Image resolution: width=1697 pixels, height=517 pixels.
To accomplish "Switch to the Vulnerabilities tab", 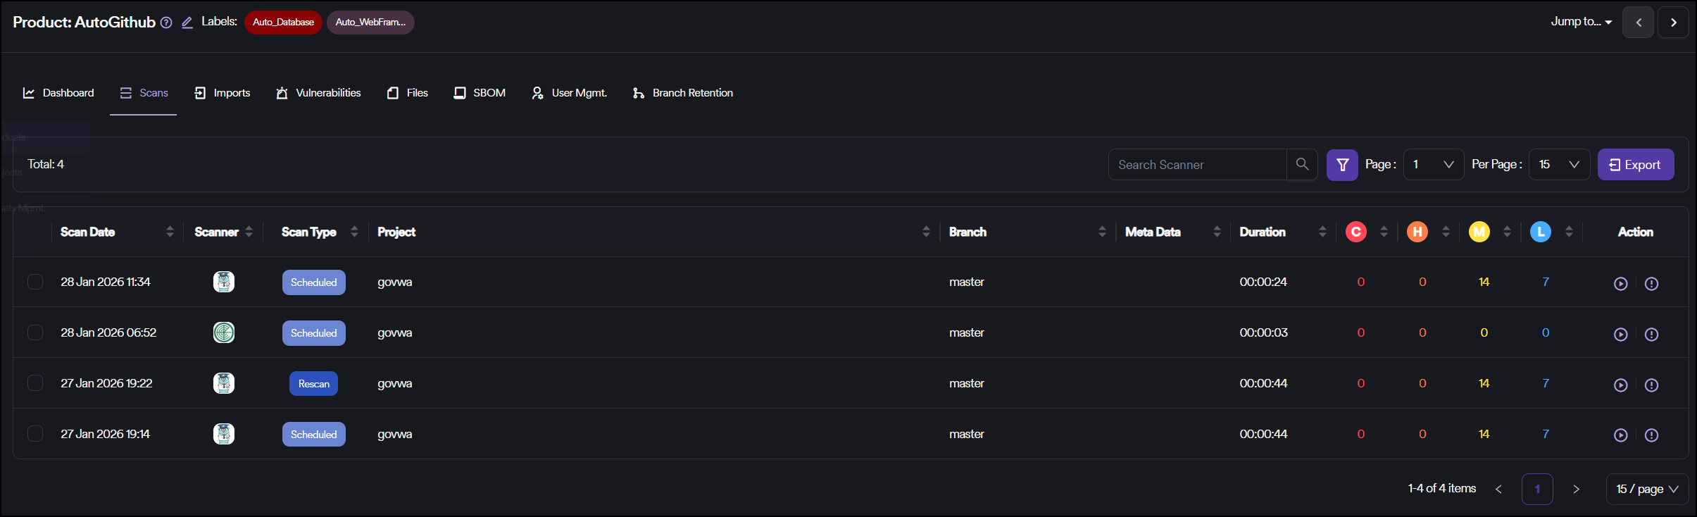I will point(318,93).
